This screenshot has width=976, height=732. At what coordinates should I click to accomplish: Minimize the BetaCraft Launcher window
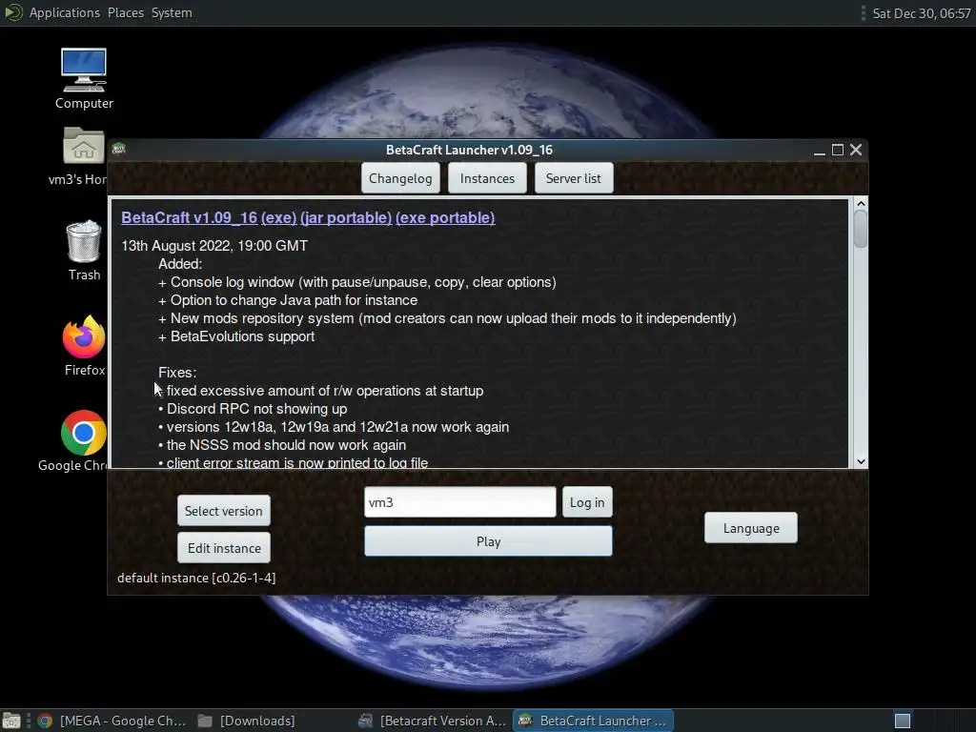(x=820, y=150)
